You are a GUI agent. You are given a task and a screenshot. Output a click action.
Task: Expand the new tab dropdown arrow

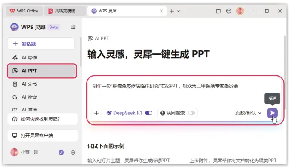(x=178, y=11)
